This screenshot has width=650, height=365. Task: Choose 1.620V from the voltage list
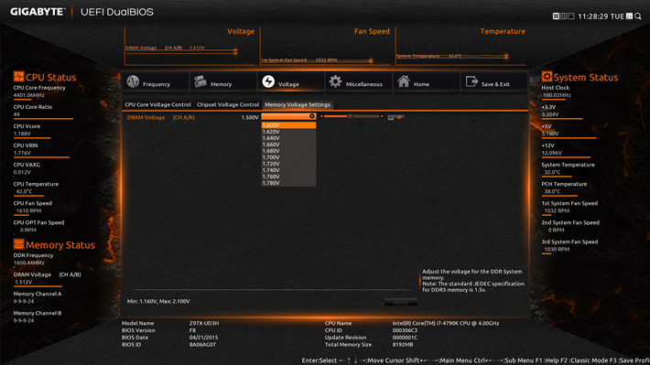tap(288, 132)
